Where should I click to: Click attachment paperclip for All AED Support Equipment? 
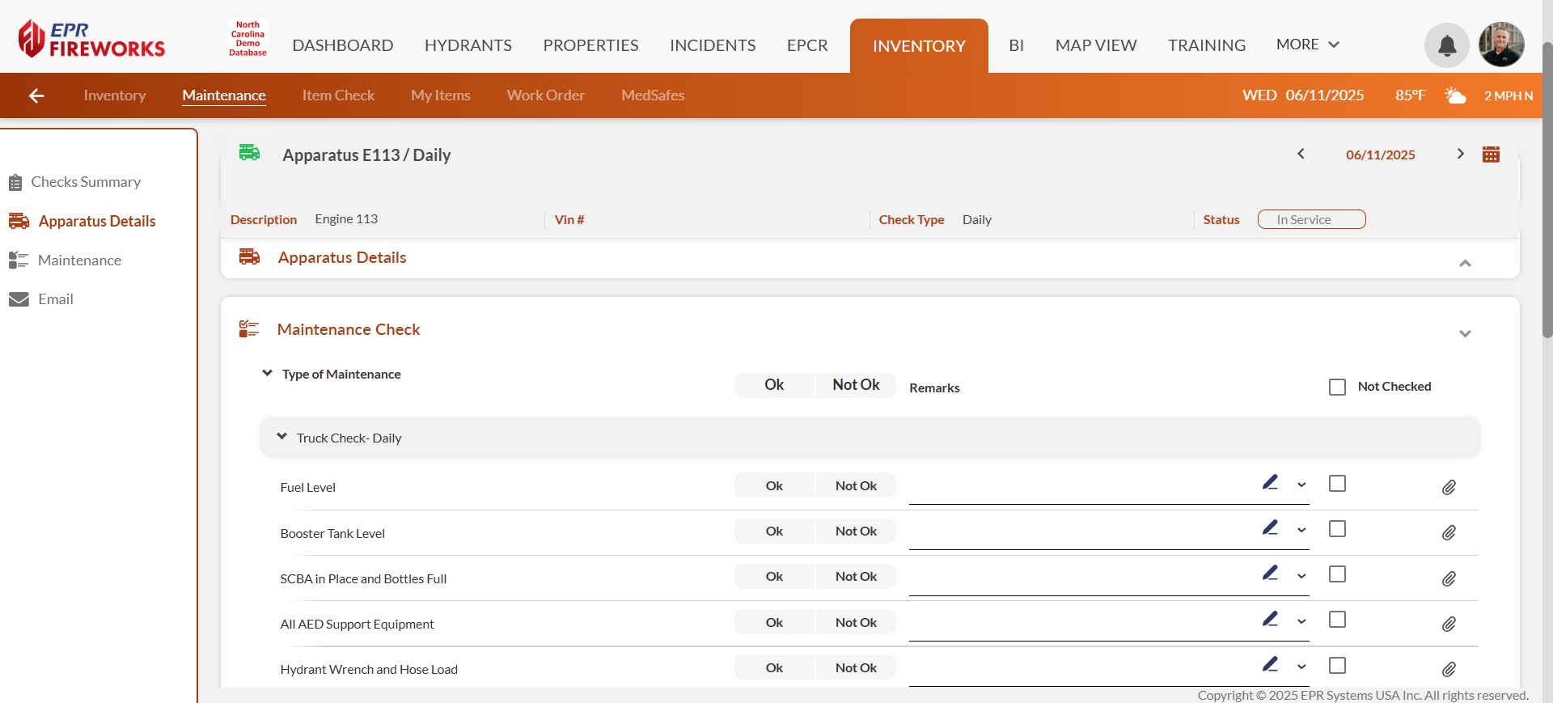pos(1449,624)
